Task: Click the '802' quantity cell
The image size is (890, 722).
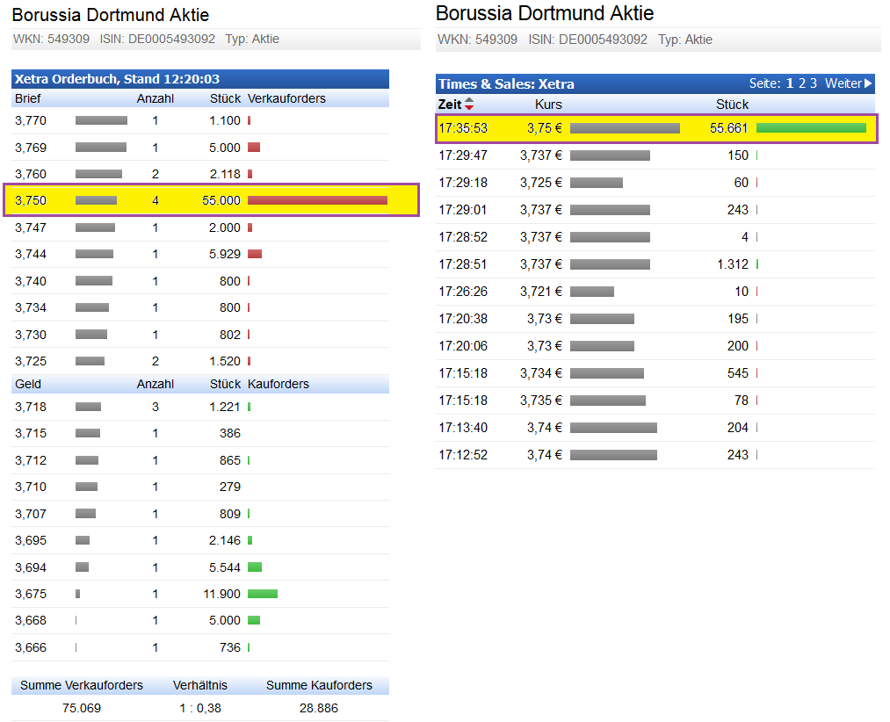Action: pos(230,335)
